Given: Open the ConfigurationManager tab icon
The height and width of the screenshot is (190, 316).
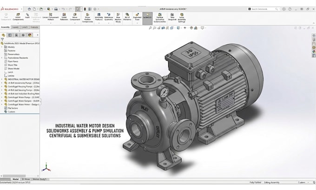Looking at the screenshot, I should pos(17,35).
